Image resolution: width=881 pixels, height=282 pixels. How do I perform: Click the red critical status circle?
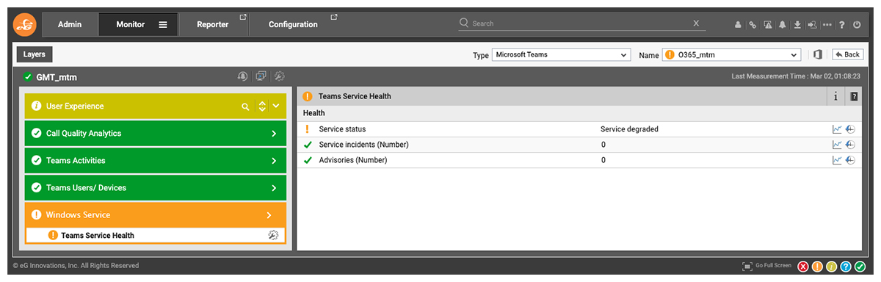point(804,267)
